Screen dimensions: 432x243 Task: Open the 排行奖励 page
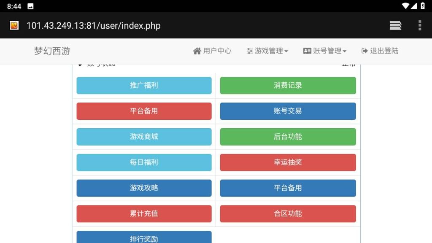coord(143,238)
